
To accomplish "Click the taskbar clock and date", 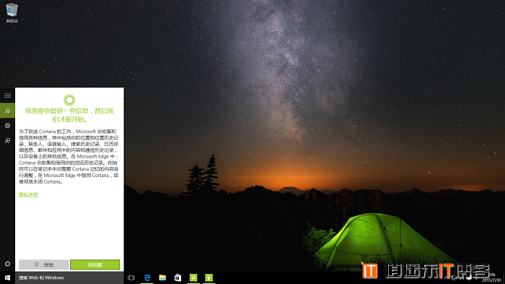I will point(491,277).
